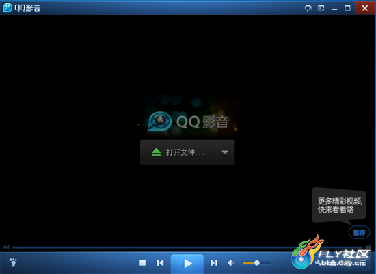Stop playback with the square stop button
This screenshot has height=274, width=376.
coord(143,263)
